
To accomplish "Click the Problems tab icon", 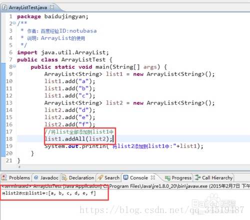I will (x=4, y=177).
